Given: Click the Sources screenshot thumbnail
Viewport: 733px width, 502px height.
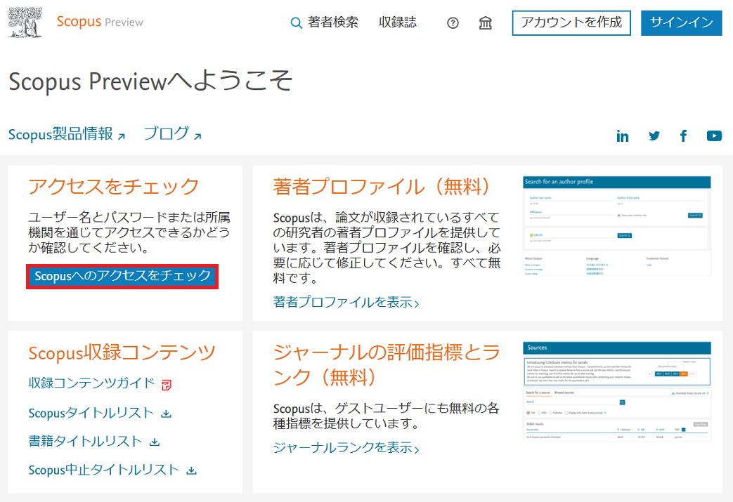Looking at the screenshot, I should tap(616, 392).
